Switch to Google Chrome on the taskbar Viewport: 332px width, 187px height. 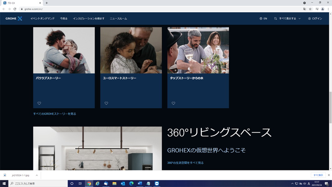[89, 184]
